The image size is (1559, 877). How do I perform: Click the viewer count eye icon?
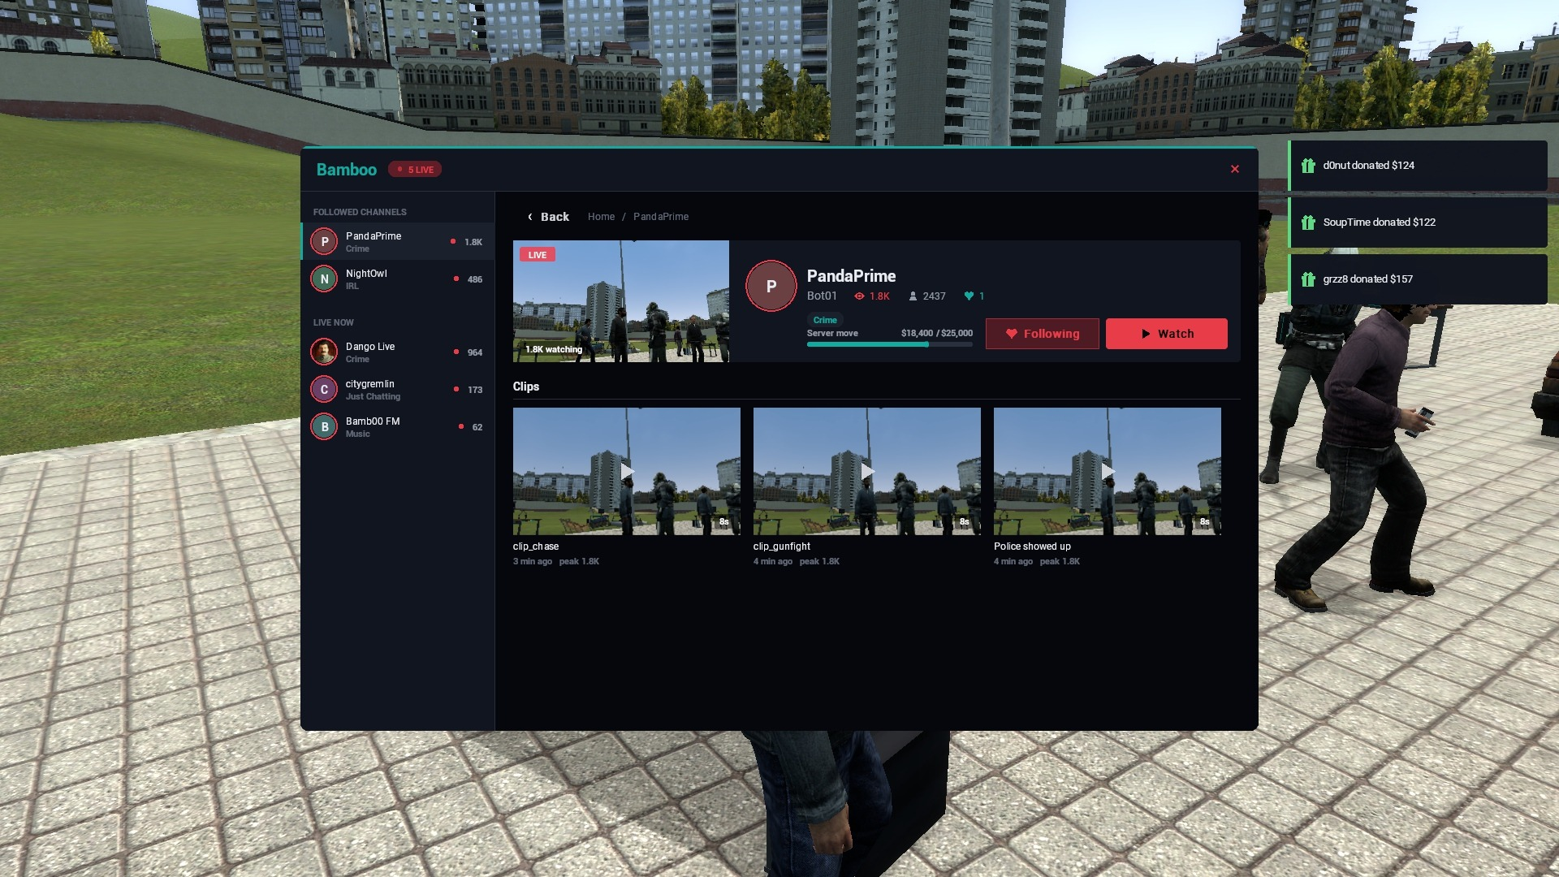point(859,296)
